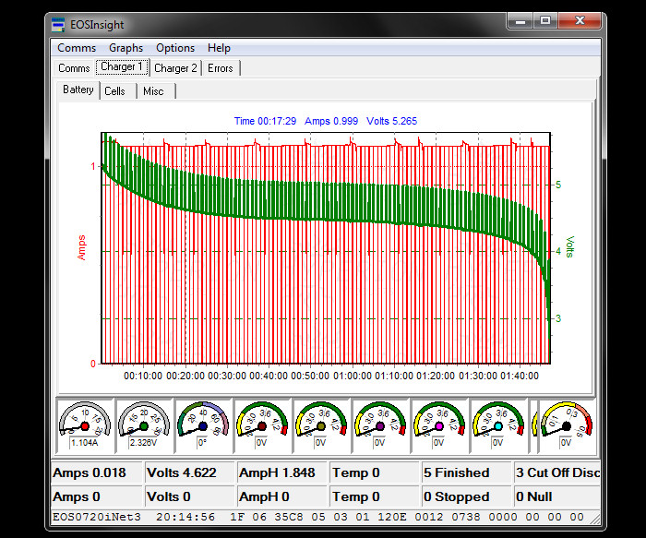Open the Comms menu
Viewport: 646px width, 538px height.
pos(77,48)
